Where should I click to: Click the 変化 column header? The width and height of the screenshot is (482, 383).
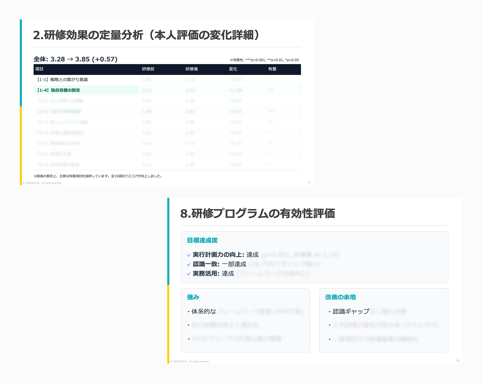click(233, 69)
